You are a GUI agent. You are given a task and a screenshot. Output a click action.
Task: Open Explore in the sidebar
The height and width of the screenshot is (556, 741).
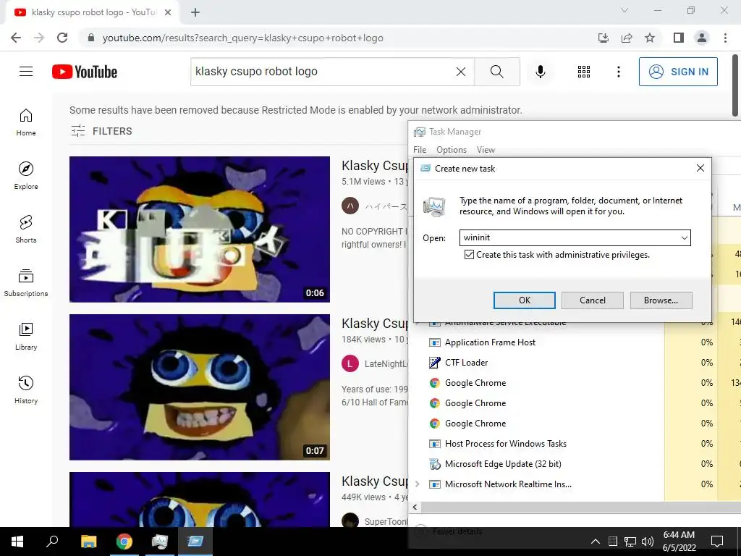pos(26,175)
